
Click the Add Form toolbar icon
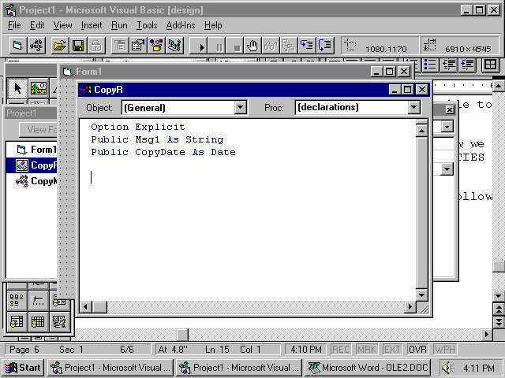click(17, 46)
